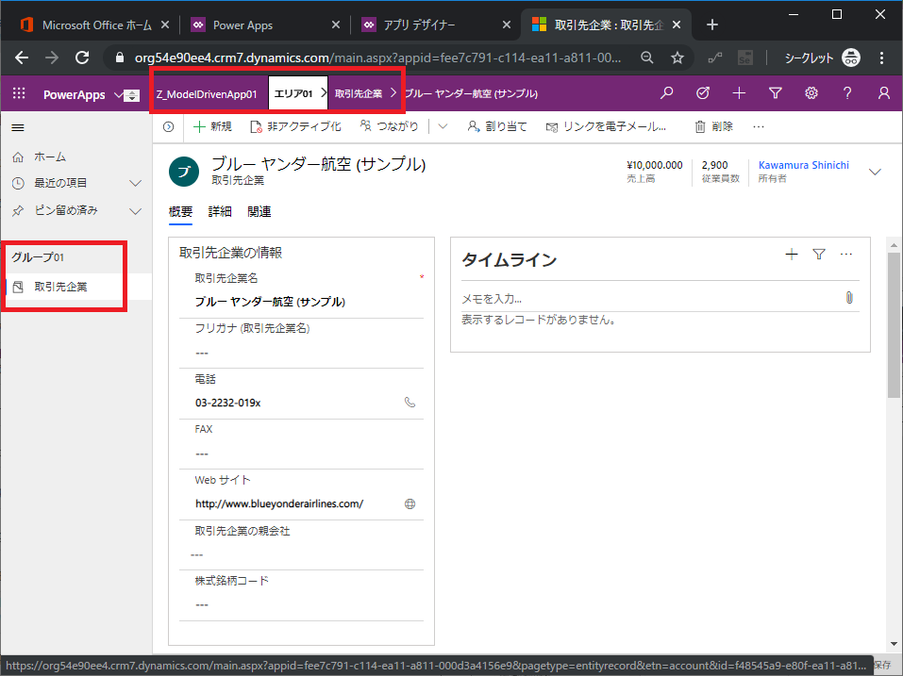
Task: Close the アプリ デザイナー browser tab
Action: pos(506,25)
